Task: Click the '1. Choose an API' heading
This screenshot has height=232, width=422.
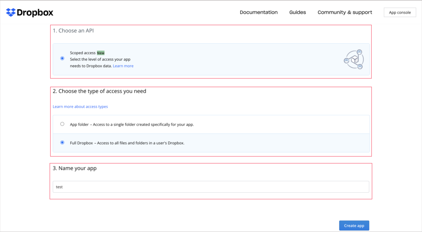Action: pyautogui.click(x=73, y=31)
